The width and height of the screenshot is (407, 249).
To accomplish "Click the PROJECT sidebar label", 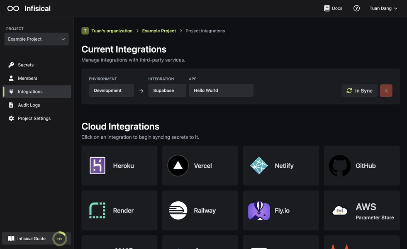I will coord(15,29).
